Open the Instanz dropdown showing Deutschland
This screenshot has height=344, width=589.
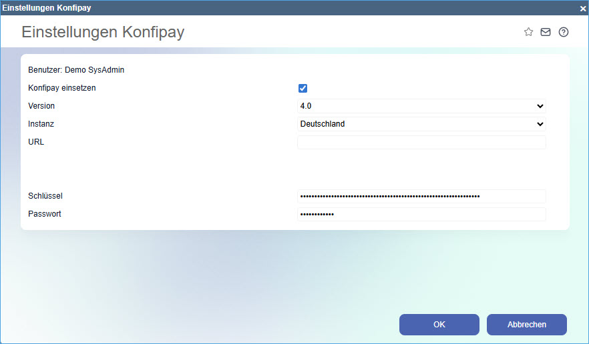pos(421,124)
